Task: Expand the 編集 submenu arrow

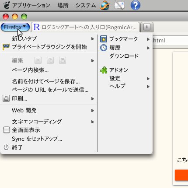Action: [93, 61]
